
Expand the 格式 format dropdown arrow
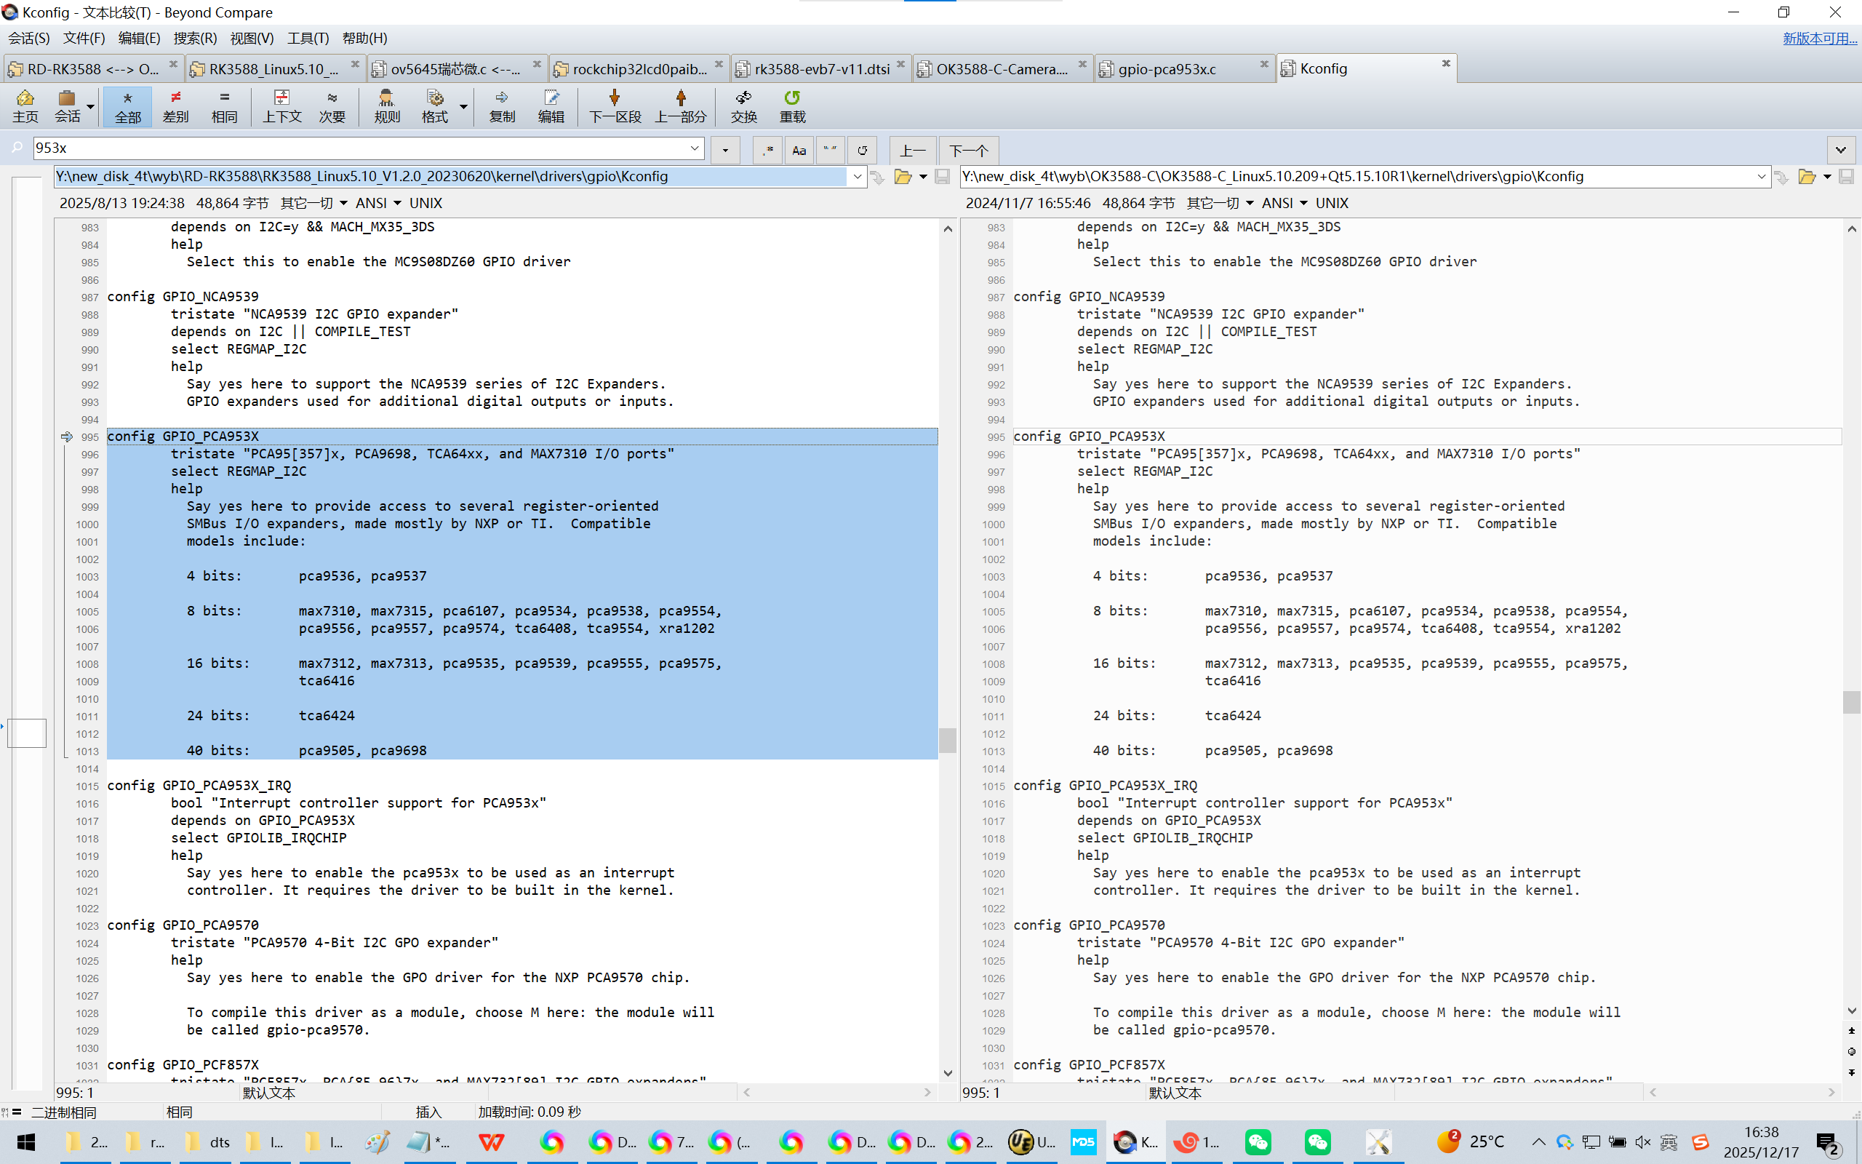click(x=463, y=106)
